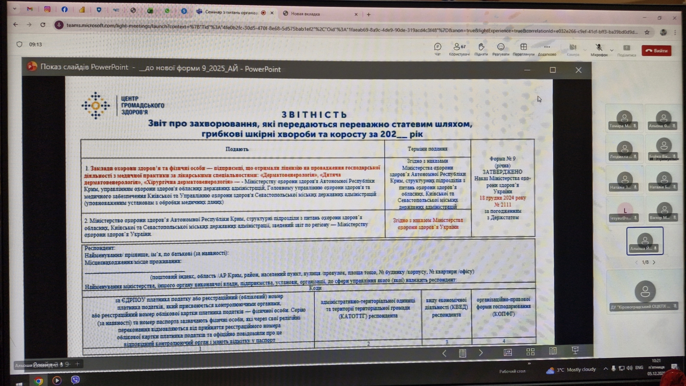This screenshot has width=686, height=386.
Task: Switch to reading view book icon
Action: point(553,351)
